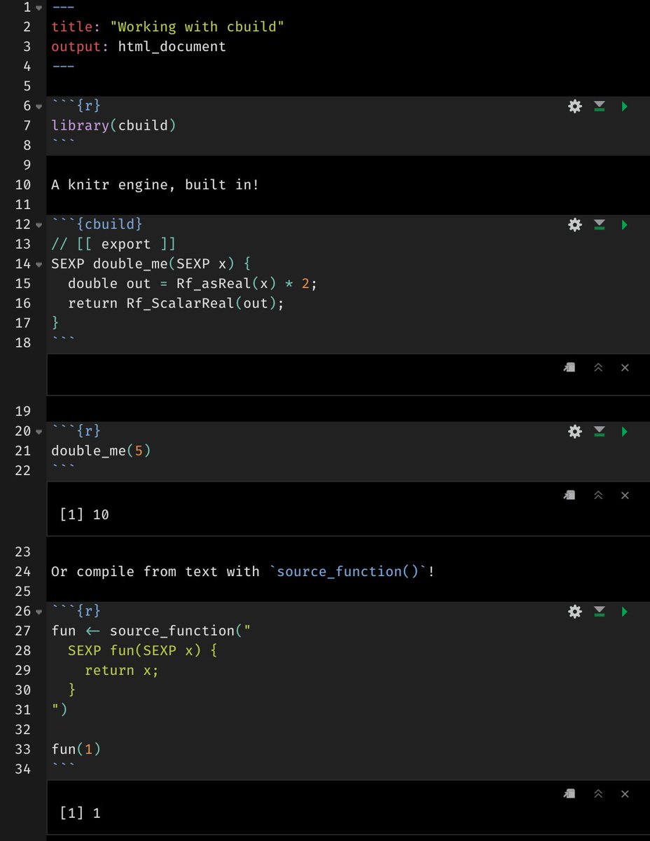Fold the double_me function body at line 14
The image size is (650, 841).
[39, 264]
